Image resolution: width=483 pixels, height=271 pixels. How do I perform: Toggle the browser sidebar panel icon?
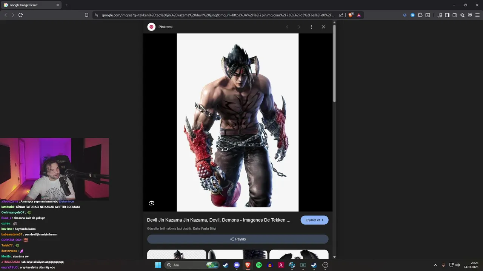447,15
